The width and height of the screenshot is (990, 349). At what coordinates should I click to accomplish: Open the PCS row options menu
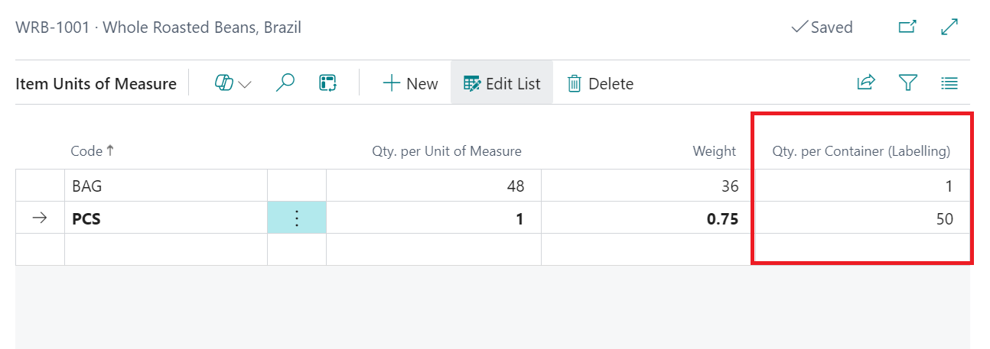[297, 218]
